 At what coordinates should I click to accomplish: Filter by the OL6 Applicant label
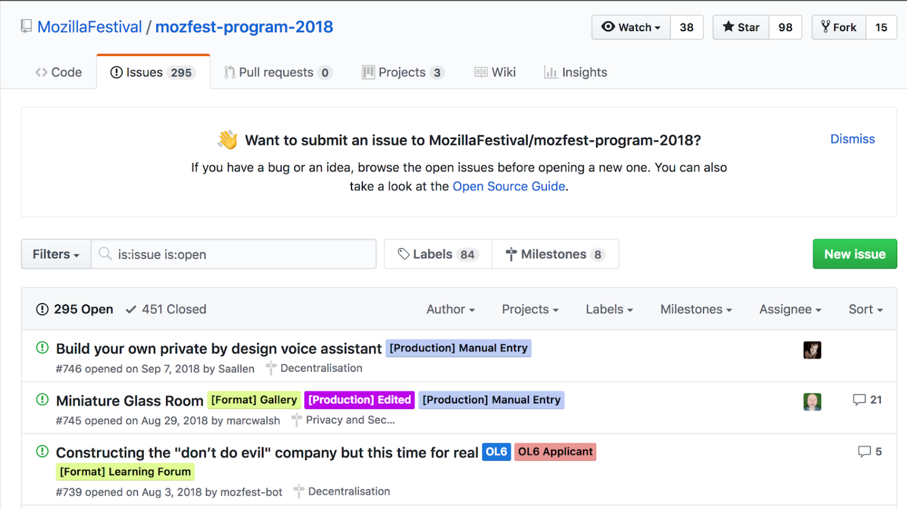pyautogui.click(x=555, y=452)
